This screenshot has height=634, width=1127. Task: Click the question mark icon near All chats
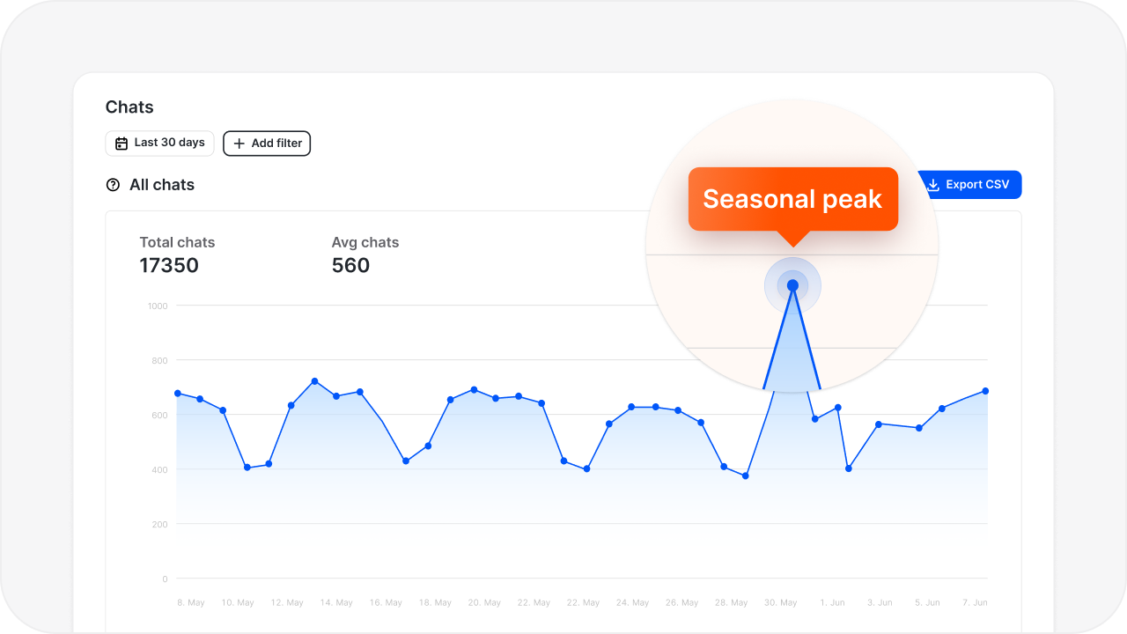click(112, 185)
